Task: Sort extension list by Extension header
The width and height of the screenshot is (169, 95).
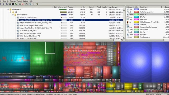Action: [x=130, y=7]
